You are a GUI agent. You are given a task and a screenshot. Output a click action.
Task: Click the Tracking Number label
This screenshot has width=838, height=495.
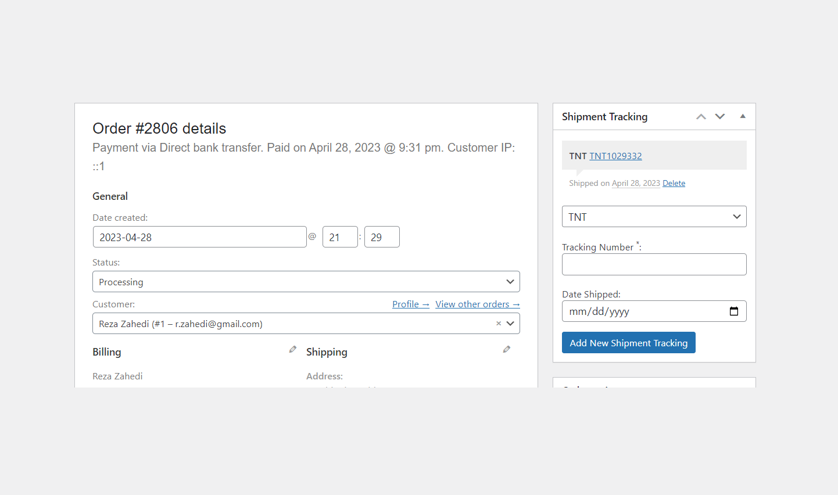[x=601, y=247]
